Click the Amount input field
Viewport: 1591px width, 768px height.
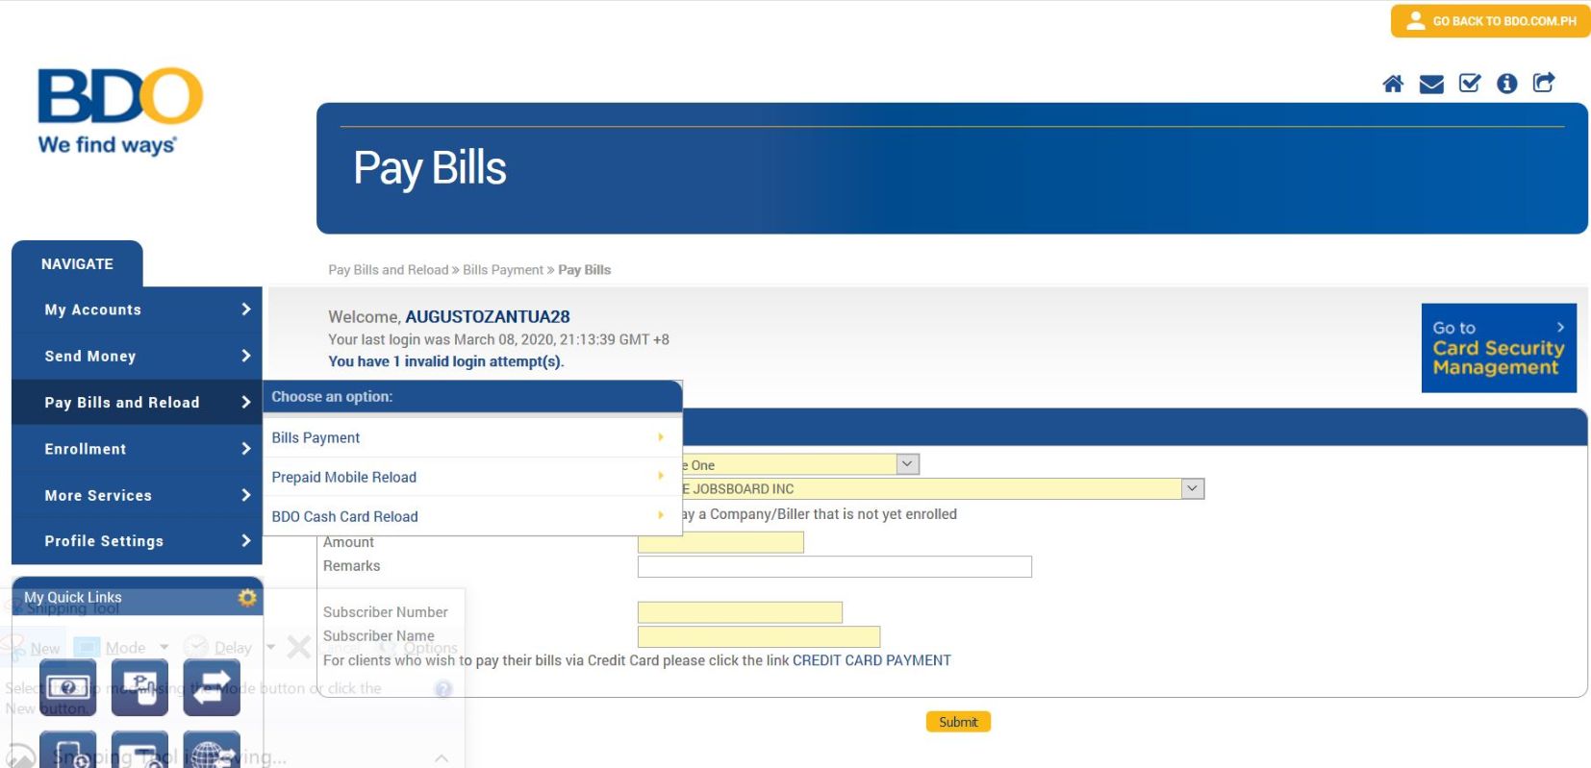point(720,542)
